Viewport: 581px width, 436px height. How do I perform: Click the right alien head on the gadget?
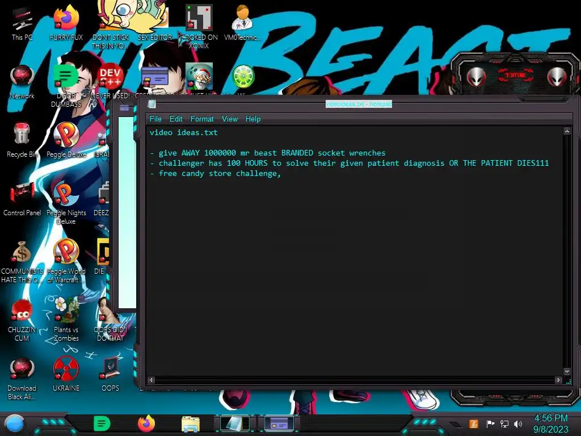tap(557, 77)
